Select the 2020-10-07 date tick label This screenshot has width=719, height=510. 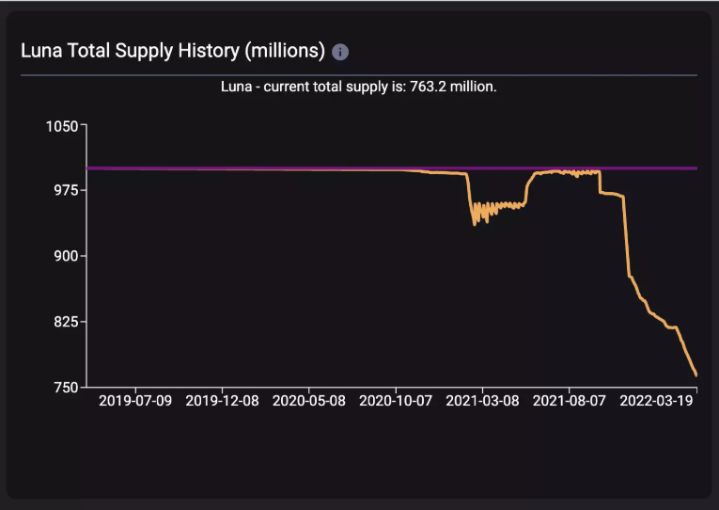pos(396,401)
